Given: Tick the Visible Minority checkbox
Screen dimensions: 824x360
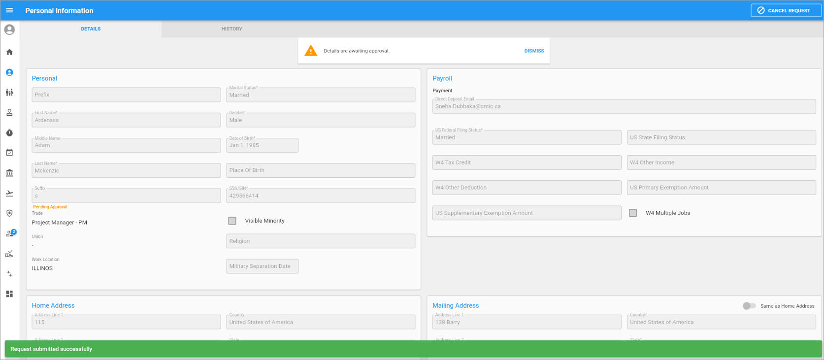Looking at the screenshot, I should [x=232, y=221].
